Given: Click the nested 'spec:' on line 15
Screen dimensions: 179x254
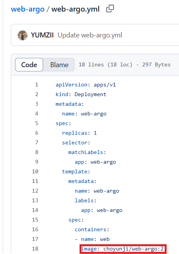Looking at the screenshot, I should tap(76, 220).
